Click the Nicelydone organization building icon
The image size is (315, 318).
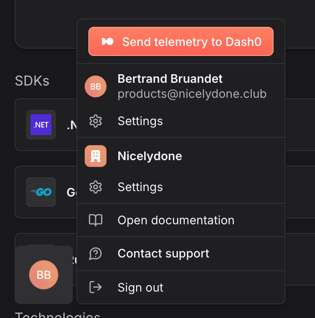pos(96,156)
